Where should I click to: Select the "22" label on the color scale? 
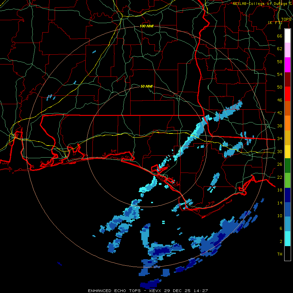pos(280,177)
